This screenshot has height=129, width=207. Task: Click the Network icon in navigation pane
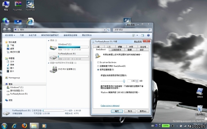[x=6, y=100]
